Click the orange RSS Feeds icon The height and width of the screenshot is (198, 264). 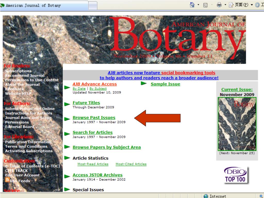click(x=7, y=180)
